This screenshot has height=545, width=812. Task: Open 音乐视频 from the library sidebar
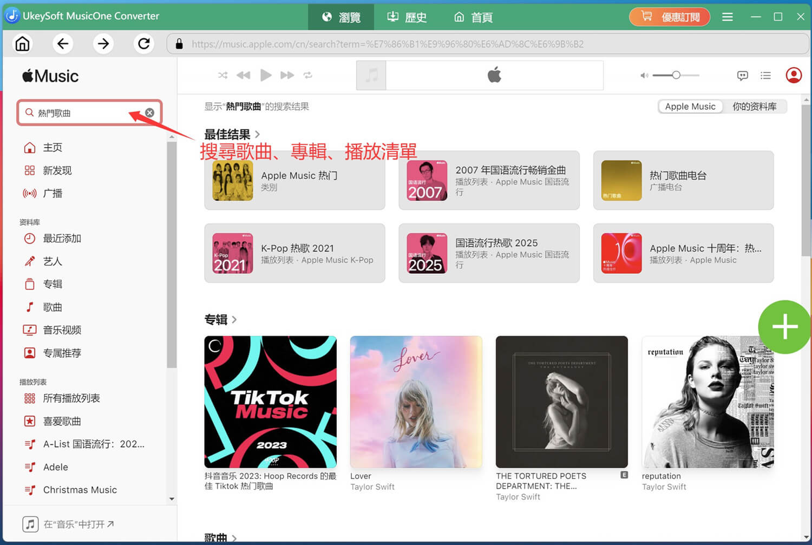[62, 330]
